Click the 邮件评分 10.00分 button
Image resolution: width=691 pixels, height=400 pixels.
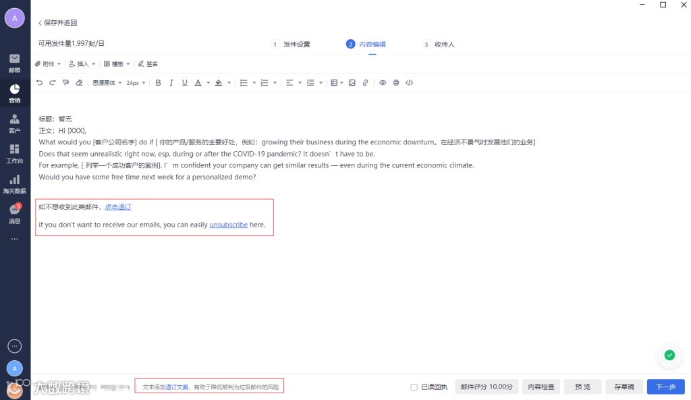[x=487, y=387]
